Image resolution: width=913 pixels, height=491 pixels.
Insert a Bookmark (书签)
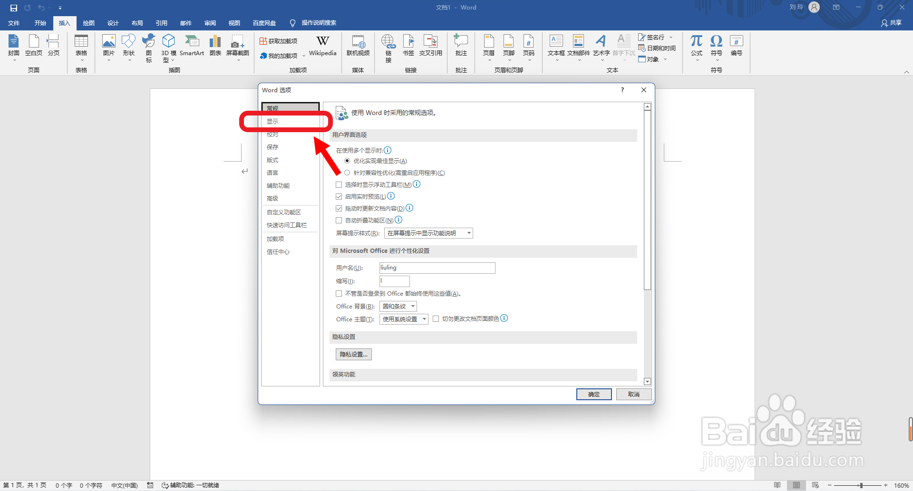click(408, 47)
